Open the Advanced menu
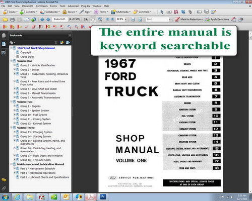The width and height of the screenshot is (252, 201). click(73, 6)
